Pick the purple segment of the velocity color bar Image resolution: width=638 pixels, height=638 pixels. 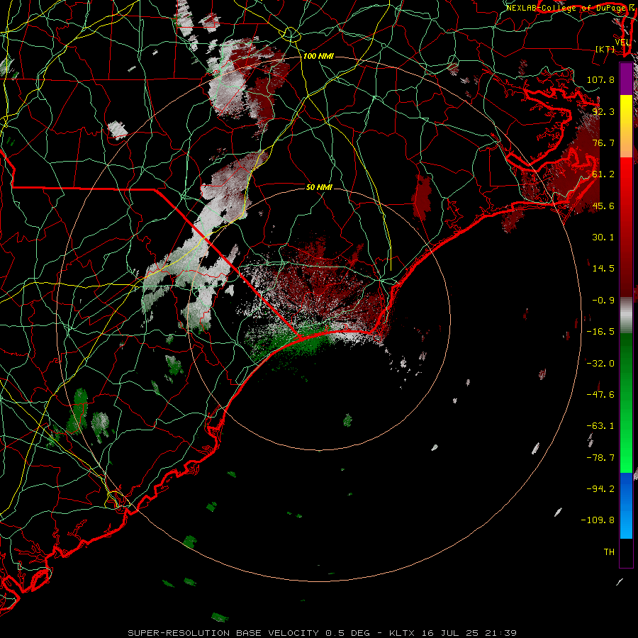click(x=626, y=79)
